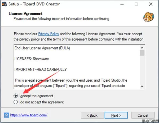Click the cheetah mascot logo
The image size is (159, 123).
149,17
